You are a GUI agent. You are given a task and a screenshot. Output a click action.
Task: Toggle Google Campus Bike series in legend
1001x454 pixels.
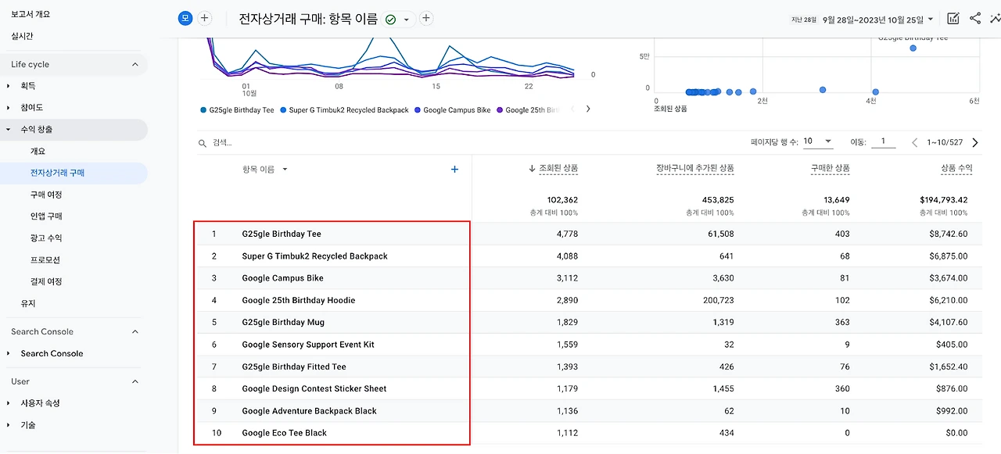click(x=453, y=110)
